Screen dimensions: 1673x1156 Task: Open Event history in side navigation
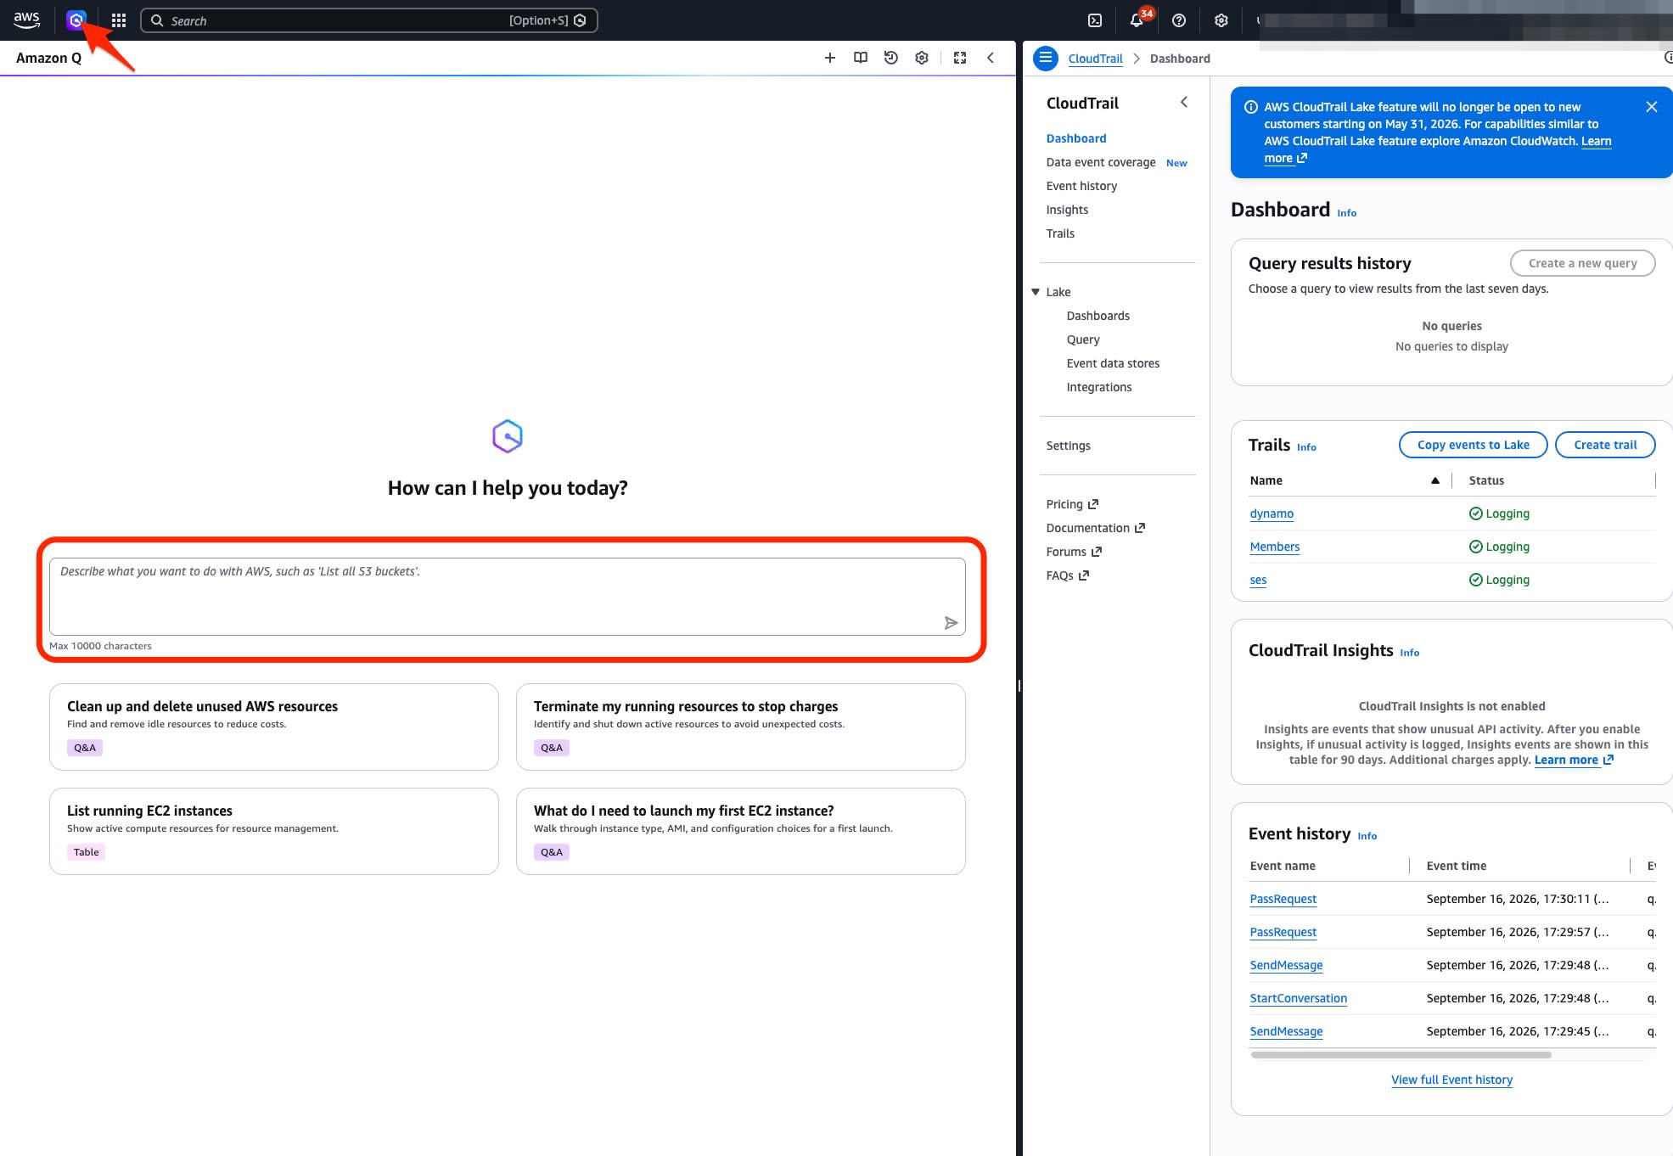point(1081,186)
